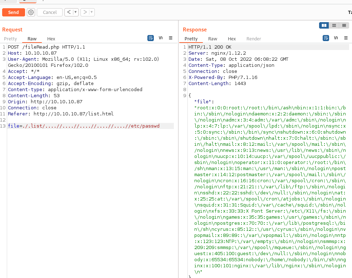Click the Accept-Encoding: gzip, deflate header
The image size is (352, 278).
click(51, 83)
